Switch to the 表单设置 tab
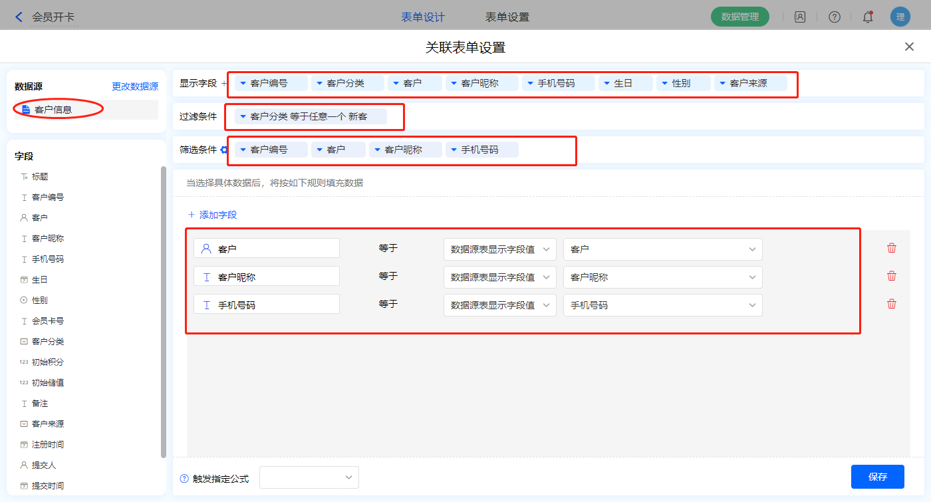This screenshot has width=931, height=502. 507,17
